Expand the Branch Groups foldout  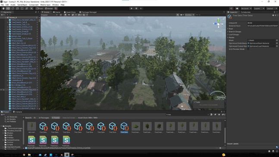point(235,31)
